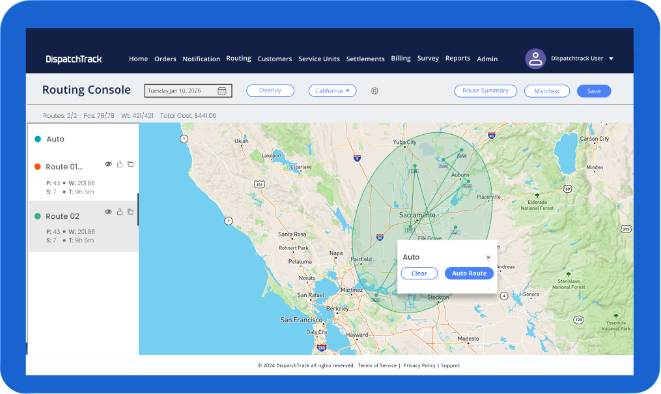This screenshot has width=661, height=394.
Task: Open the Privacy Policy link
Action: [419, 365]
